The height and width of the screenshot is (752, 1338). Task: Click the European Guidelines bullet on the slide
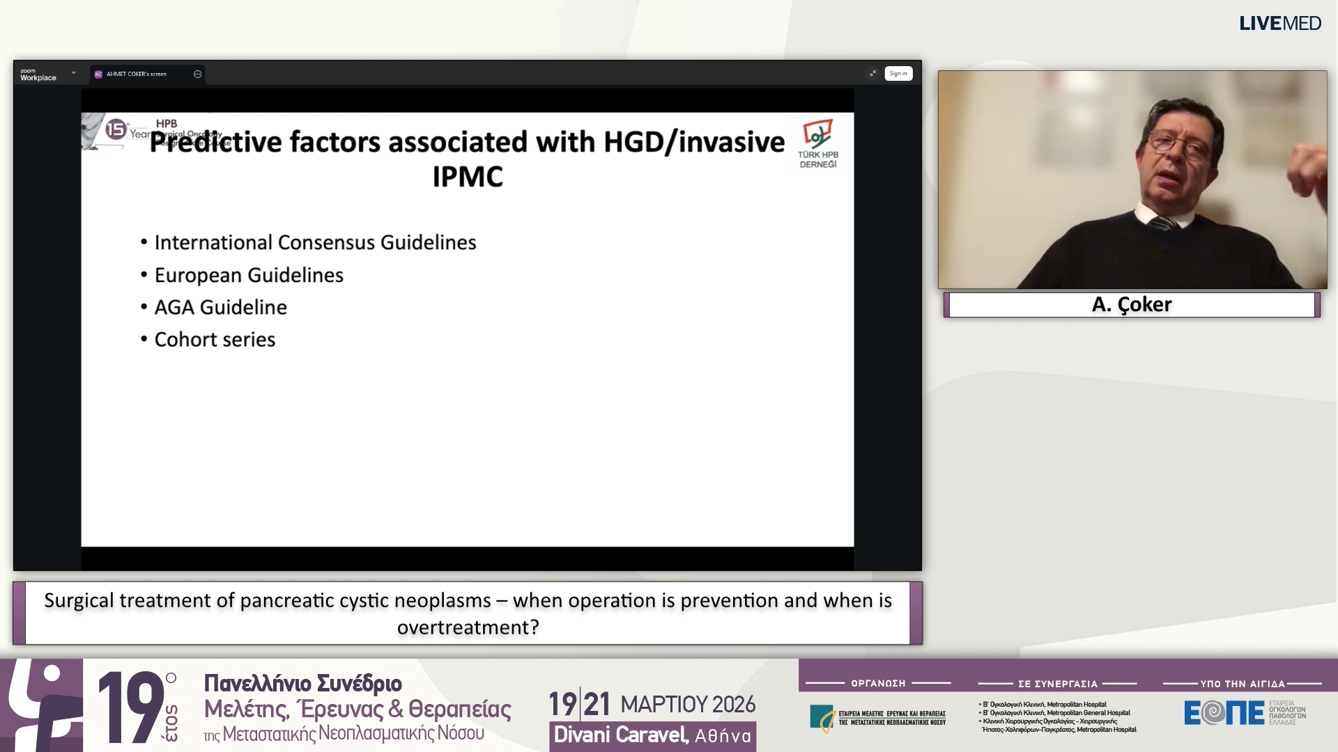249,274
